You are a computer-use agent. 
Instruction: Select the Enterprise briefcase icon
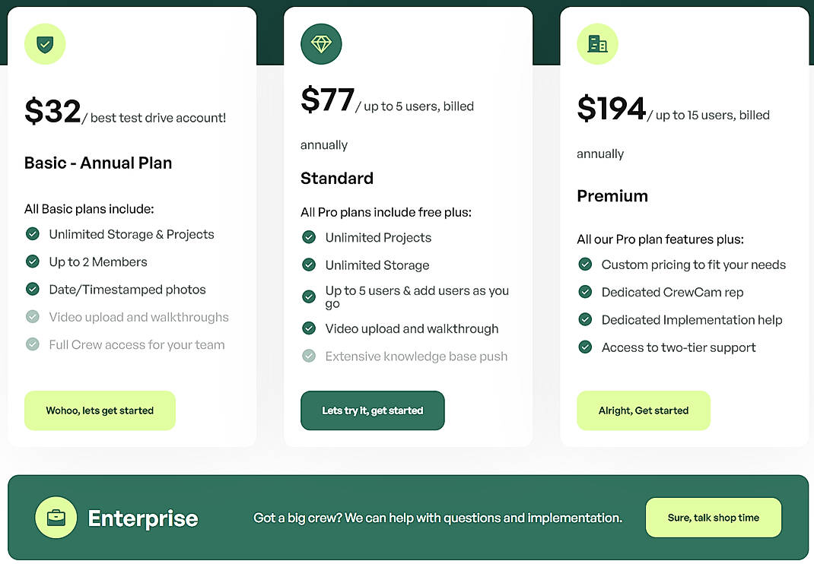pyautogui.click(x=56, y=518)
